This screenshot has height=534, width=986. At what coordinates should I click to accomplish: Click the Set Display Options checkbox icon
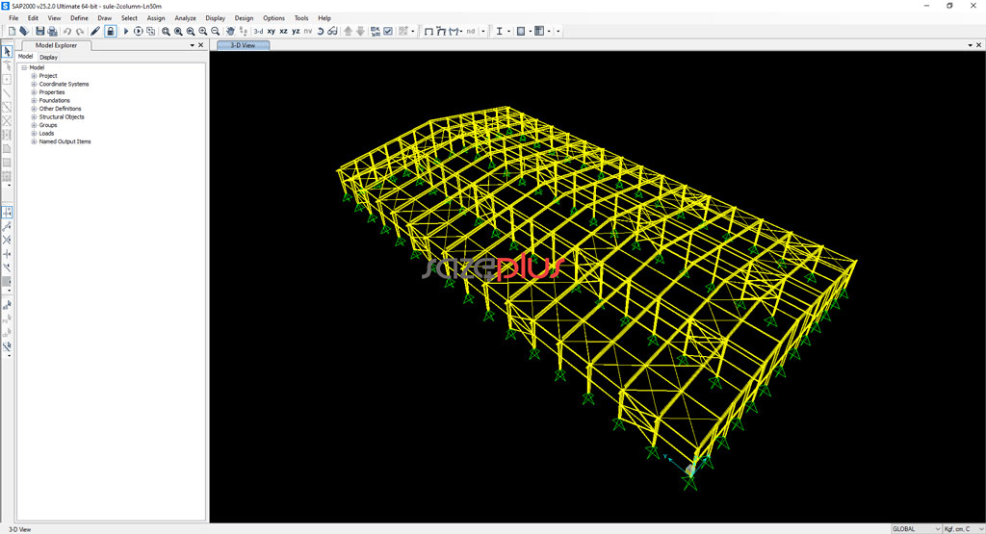(x=388, y=31)
